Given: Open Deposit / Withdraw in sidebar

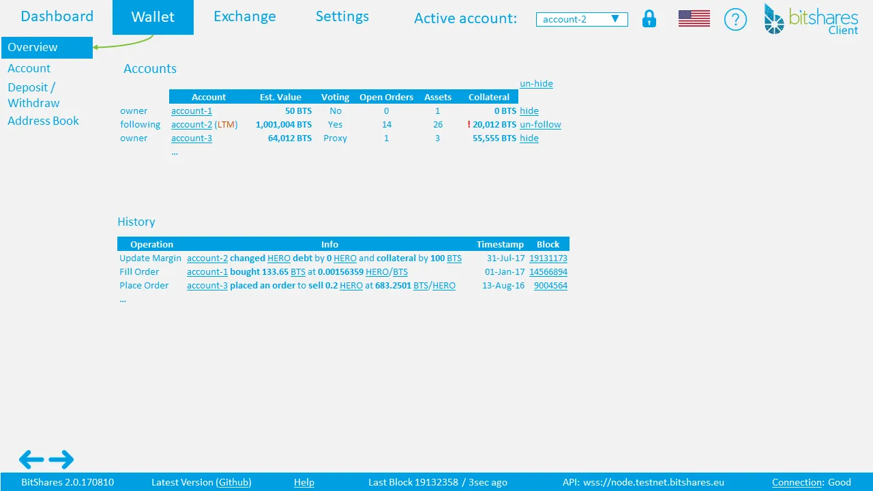Looking at the screenshot, I should (33, 95).
